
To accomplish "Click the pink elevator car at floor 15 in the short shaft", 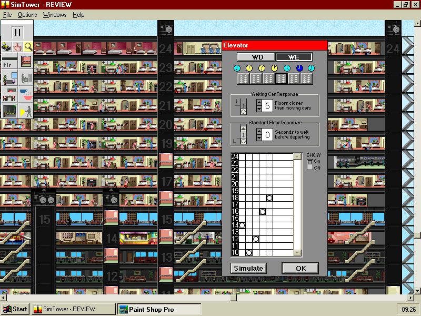I will (x=111, y=218).
